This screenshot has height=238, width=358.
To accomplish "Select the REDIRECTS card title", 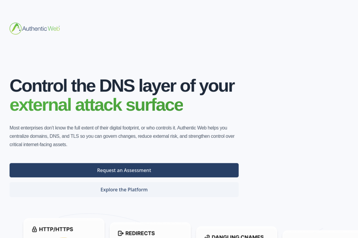I will click(140, 233).
